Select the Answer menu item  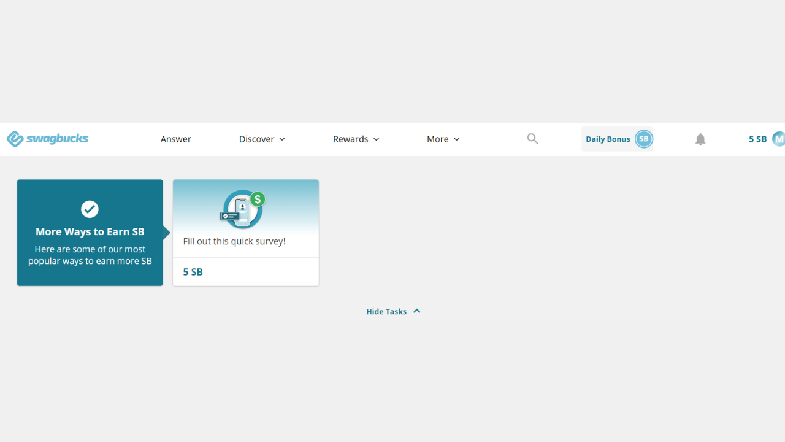(x=175, y=139)
